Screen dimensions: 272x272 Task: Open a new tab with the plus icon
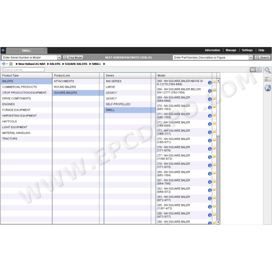(3, 50)
